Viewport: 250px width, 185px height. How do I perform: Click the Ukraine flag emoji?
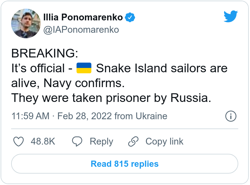coord(84,68)
